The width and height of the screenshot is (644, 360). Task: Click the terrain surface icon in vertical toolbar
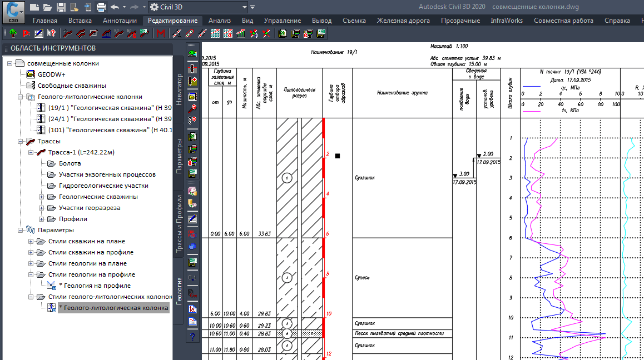coord(192,54)
